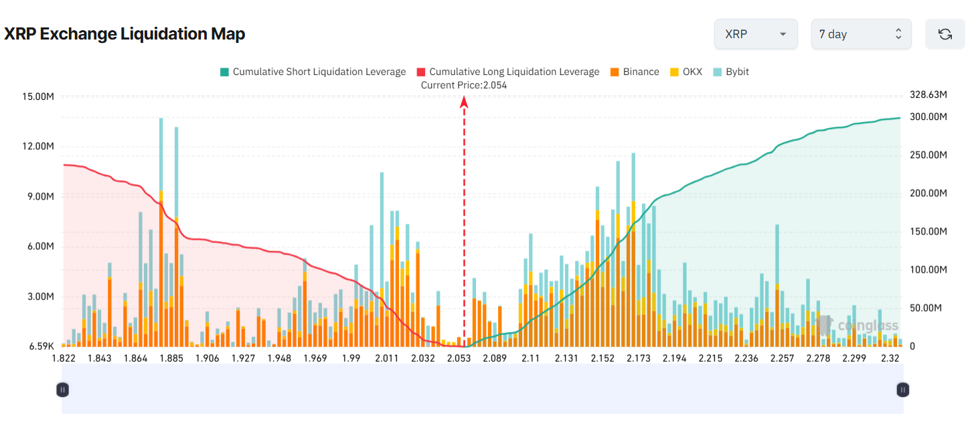Open the 7 day timeframe selector
The height and width of the screenshot is (430, 968).
tap(861, 33)
